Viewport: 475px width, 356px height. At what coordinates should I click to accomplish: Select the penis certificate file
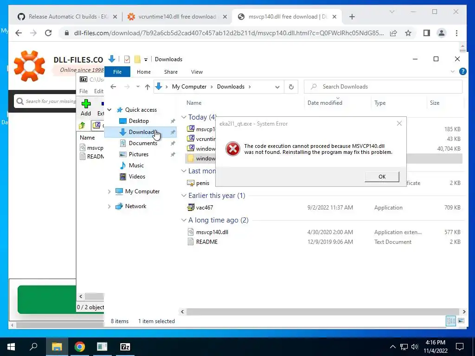pos(203,183)
